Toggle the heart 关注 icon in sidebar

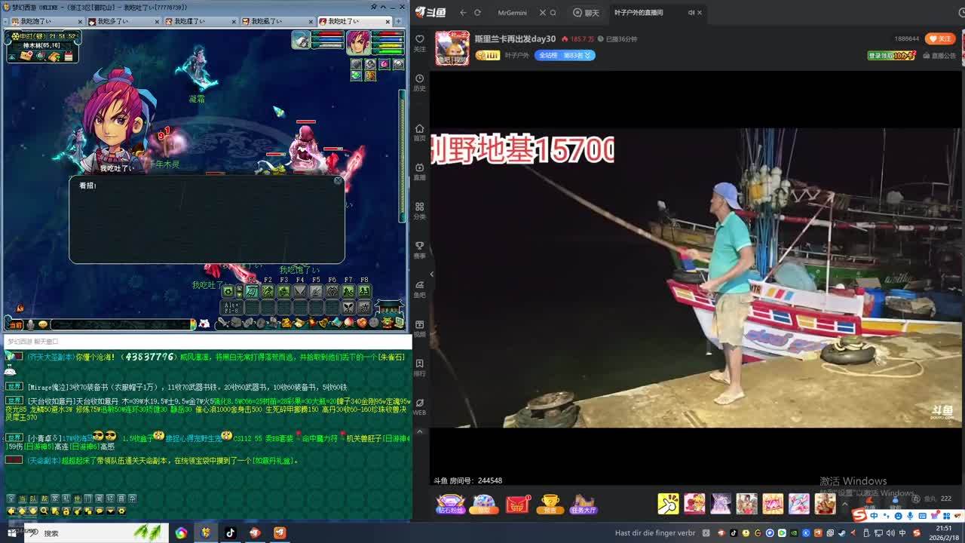[x=419, y=42]
